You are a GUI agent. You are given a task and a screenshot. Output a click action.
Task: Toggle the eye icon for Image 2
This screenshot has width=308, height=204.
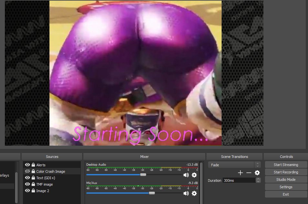[x=27, y=191]
